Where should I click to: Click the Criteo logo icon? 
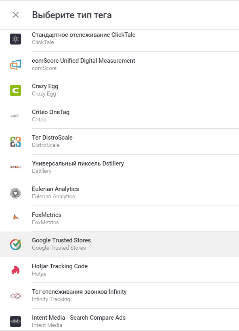point(16,116)
